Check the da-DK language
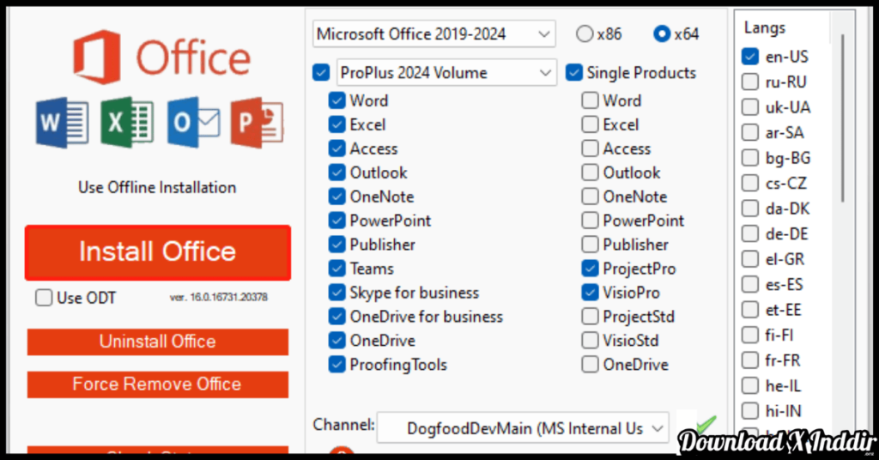Image resolution: width=879 pixels, height=460 pixels. pos(750,209)
